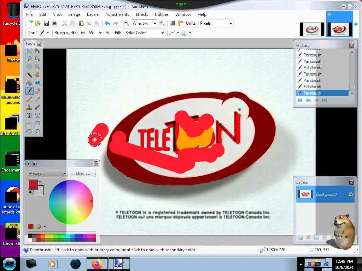362x271 pixels.
Task: Select the Magic Wand tool
Action: coord(29,75)
